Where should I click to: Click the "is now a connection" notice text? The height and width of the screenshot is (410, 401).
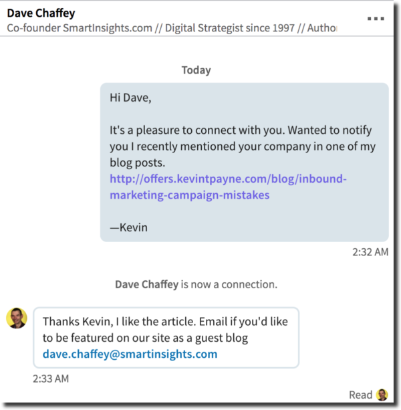(x=229, y=284)
